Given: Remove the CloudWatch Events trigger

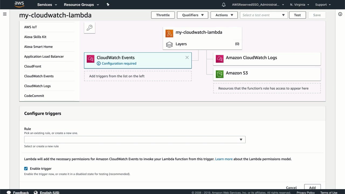Looking at the screenshot, I should [x=187, y=57].
